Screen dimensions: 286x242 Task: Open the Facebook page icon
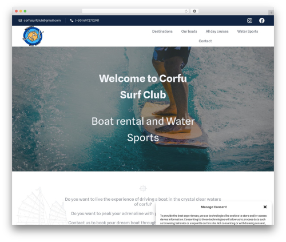(x=262, y=21)
